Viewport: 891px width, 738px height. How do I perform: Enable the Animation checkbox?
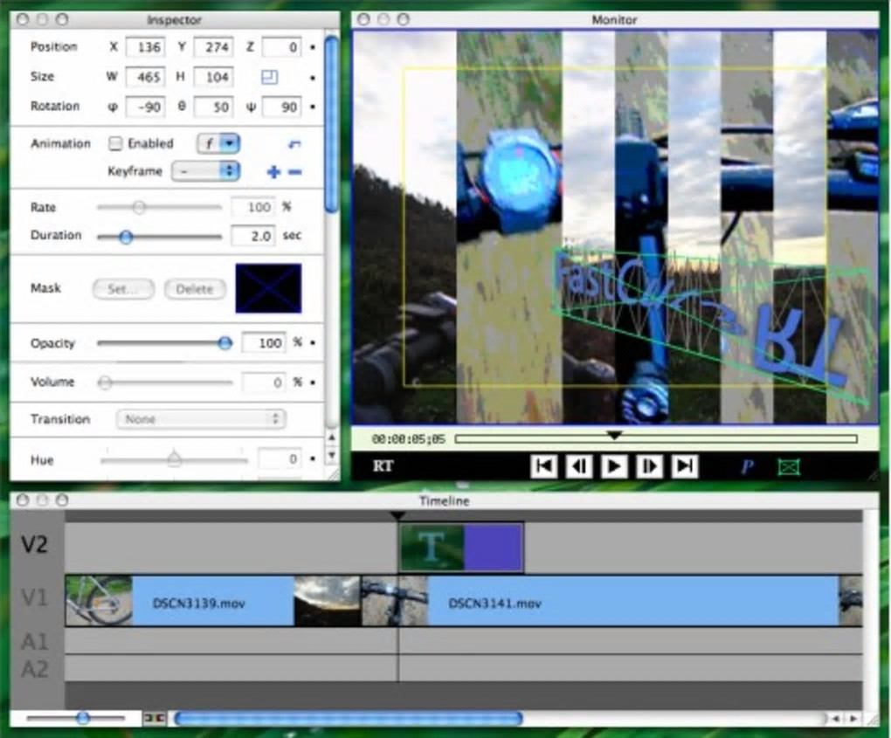click(115, 144)
